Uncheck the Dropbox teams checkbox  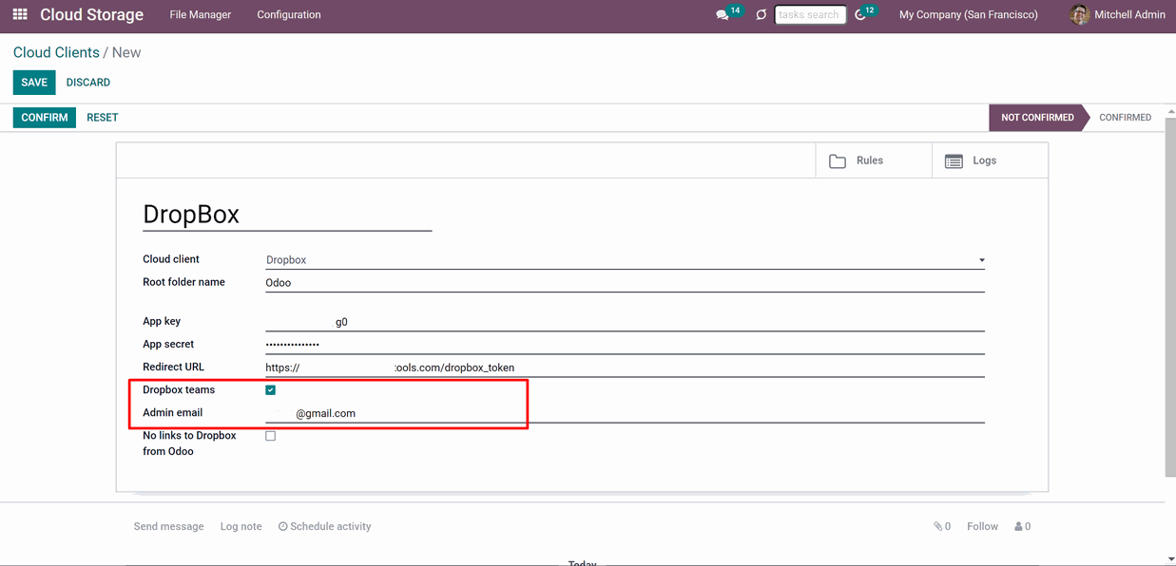(x=271, y=390)
